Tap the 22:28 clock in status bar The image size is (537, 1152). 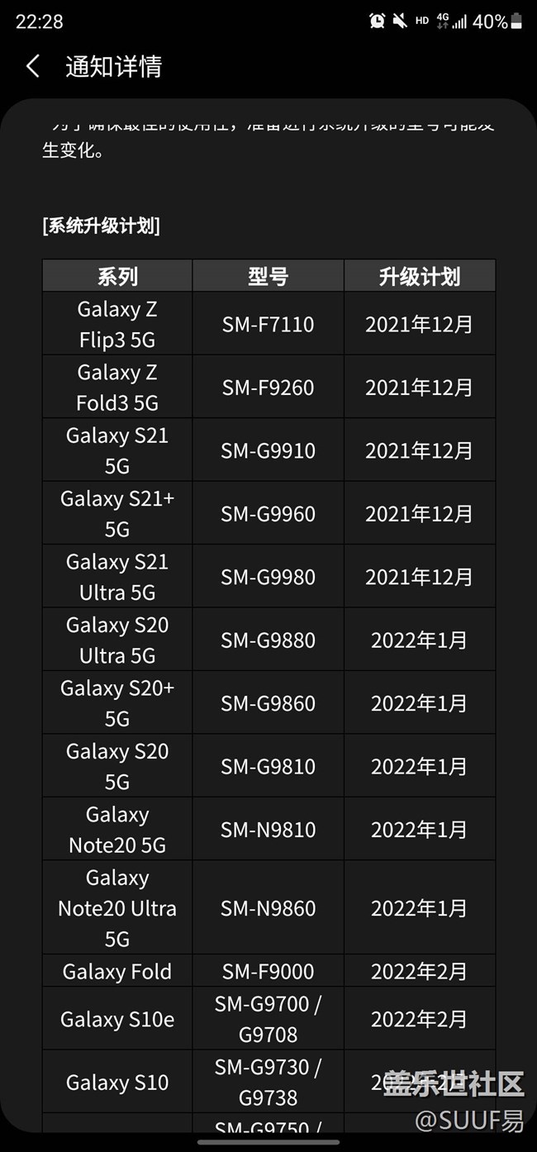pos(40,21)
